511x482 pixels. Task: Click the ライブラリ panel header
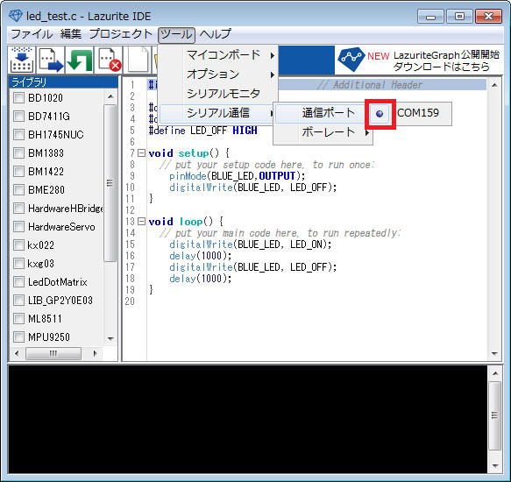64,82
